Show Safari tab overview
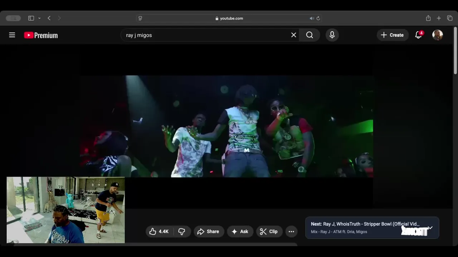 click(x=450, y=18)
